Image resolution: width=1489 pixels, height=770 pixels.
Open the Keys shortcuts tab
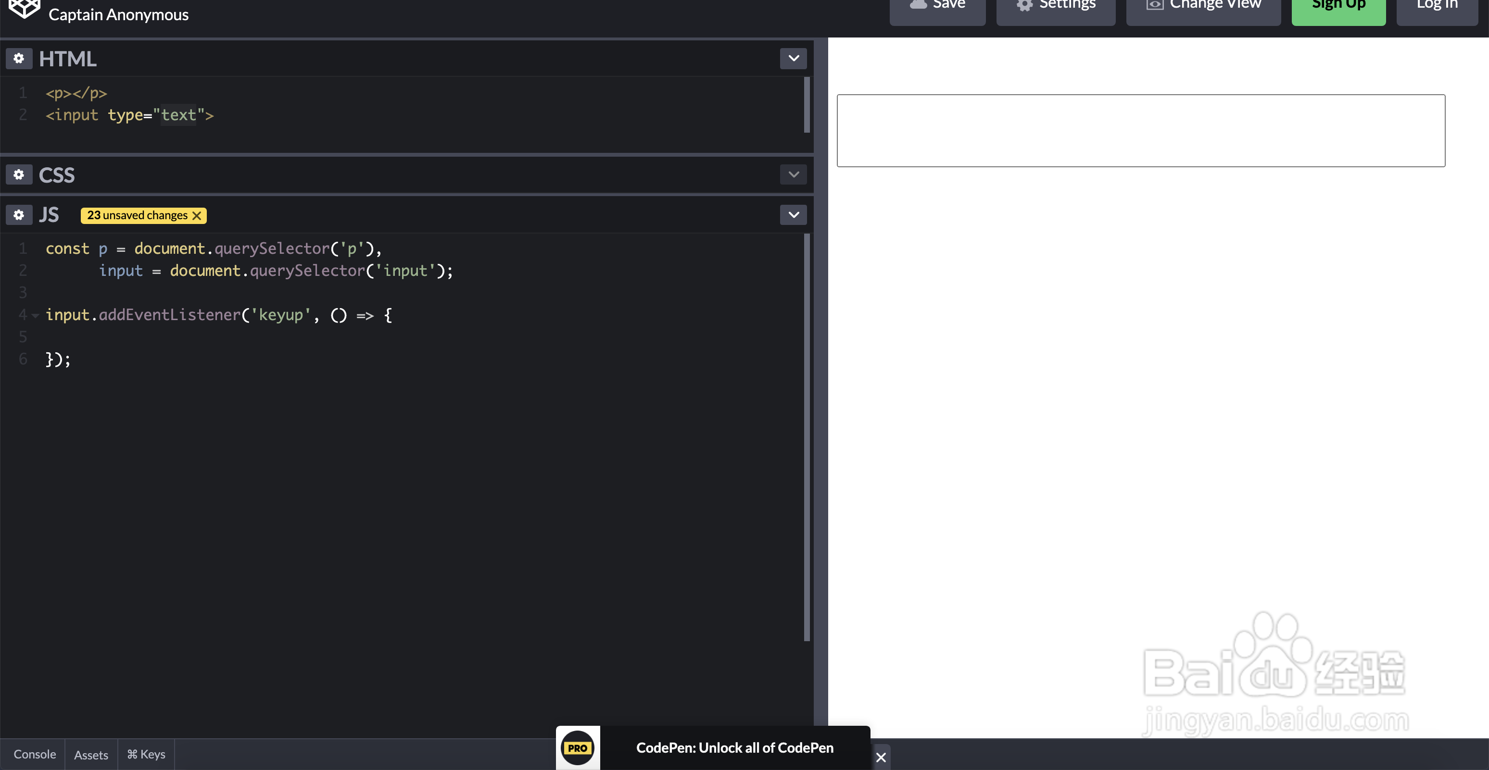point(146,755)
